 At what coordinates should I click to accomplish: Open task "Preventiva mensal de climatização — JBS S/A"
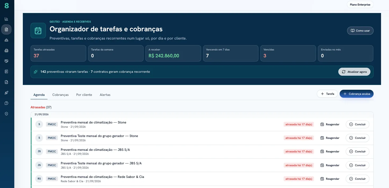pos(95,150)
